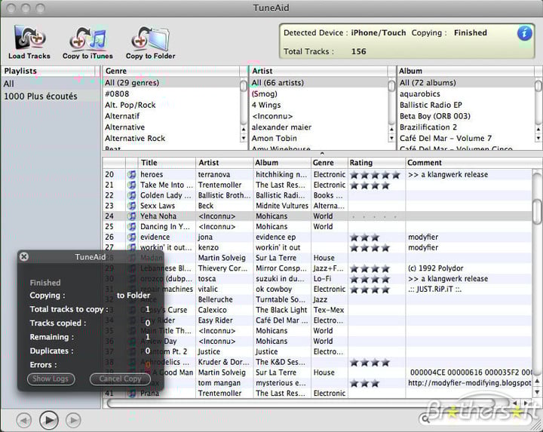Image resolution: width=543 pixels, height=432 pixels.
Task: Click the rating dots of Yeha Noha
Action: 374,216
